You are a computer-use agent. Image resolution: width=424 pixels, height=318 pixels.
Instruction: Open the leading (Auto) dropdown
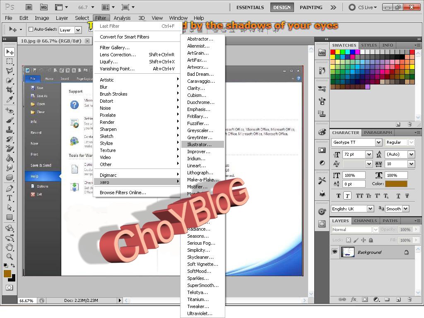pos(411,154)
